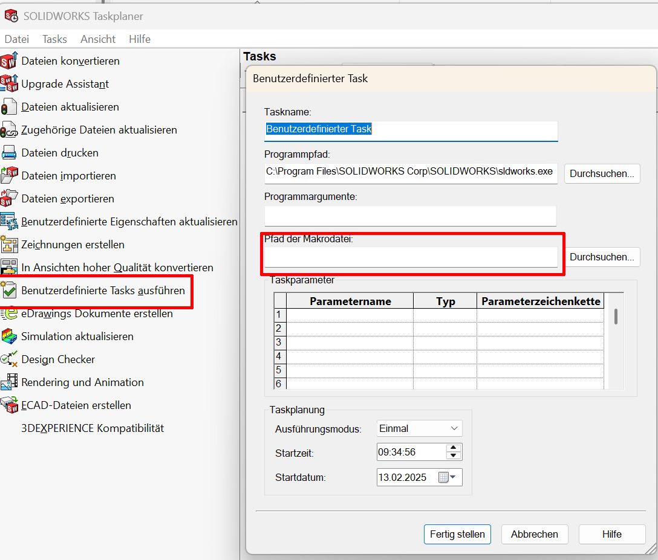Click Typ cell in row 3
This screenshot has width=658, height=560.
(445, 343)
